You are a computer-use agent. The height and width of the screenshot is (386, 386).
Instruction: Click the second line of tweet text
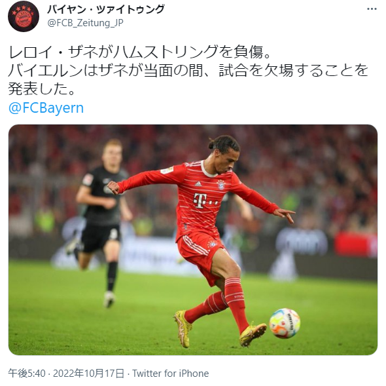click(188, 71)
